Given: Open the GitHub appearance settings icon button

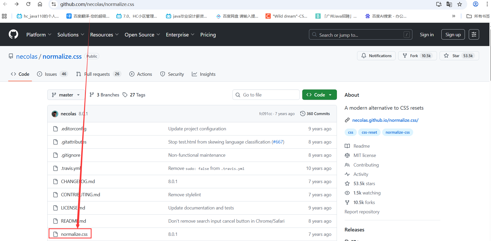Looking at the screenshot, I should coord(474,34).
